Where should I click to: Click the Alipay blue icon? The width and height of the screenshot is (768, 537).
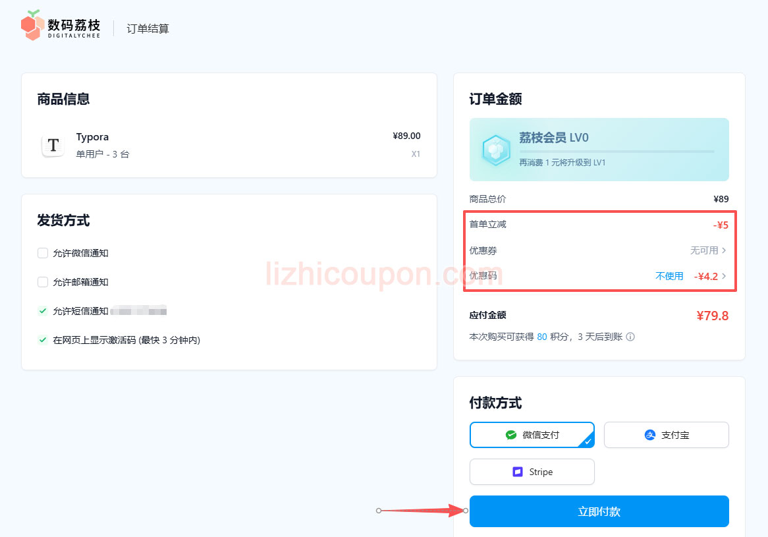pos(650,435)
